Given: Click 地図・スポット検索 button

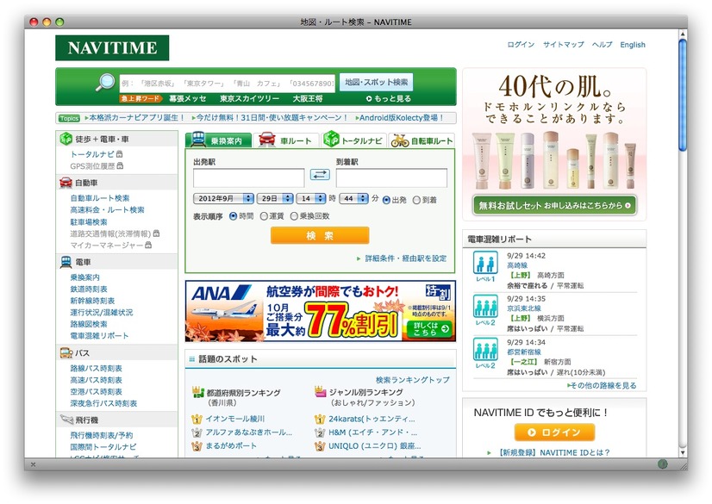Looking at the screenshot, I should [x=377, y=83].
